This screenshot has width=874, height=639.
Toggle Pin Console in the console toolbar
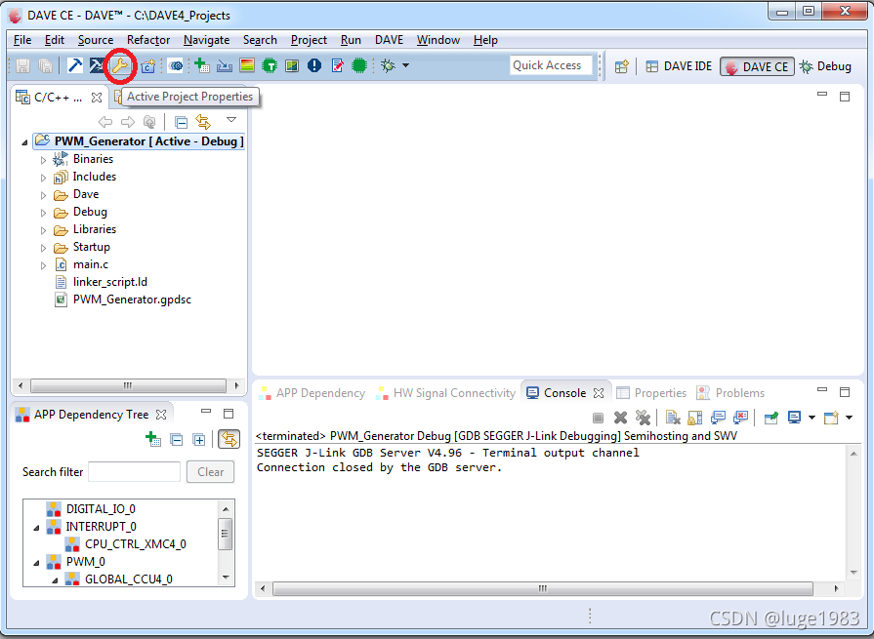click(x=770, y=418)
